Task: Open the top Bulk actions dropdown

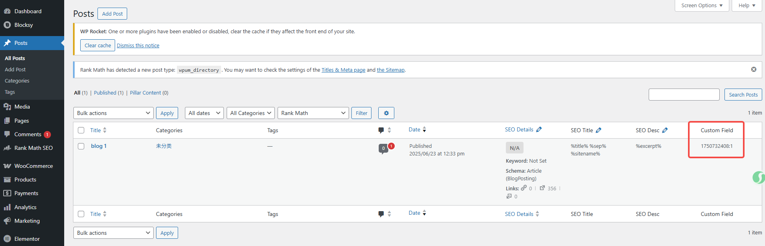Action: (x=113, y=113)
